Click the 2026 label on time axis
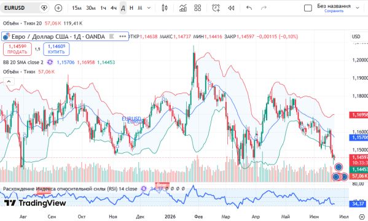 (x=170, y=217)
